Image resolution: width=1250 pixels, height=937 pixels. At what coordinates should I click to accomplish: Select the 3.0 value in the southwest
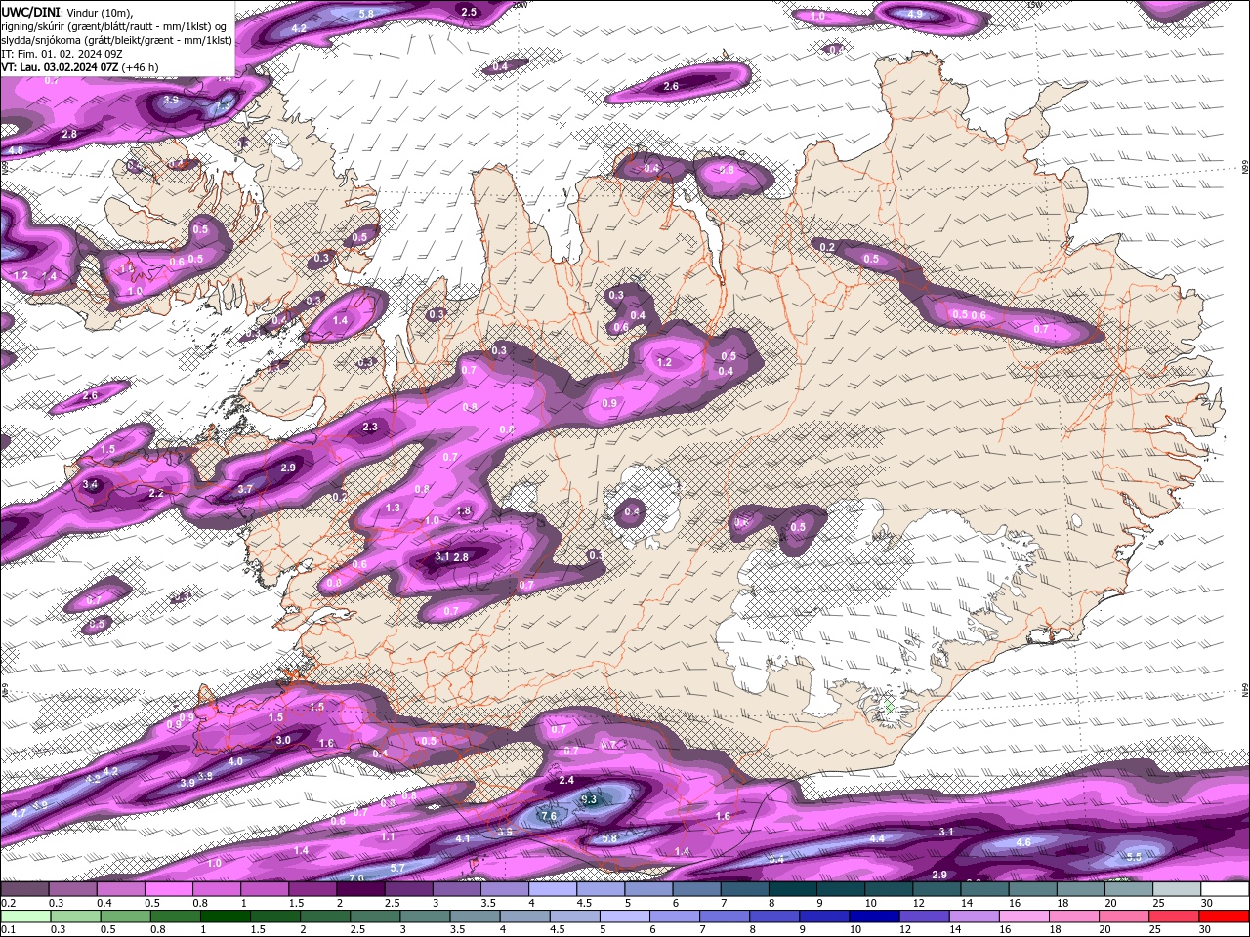[x=282, y=740]
